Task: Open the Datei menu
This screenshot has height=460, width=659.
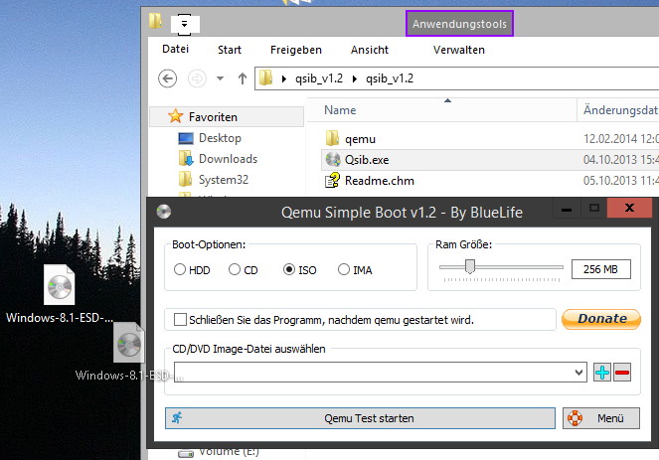Action: (x=175, y=49)
